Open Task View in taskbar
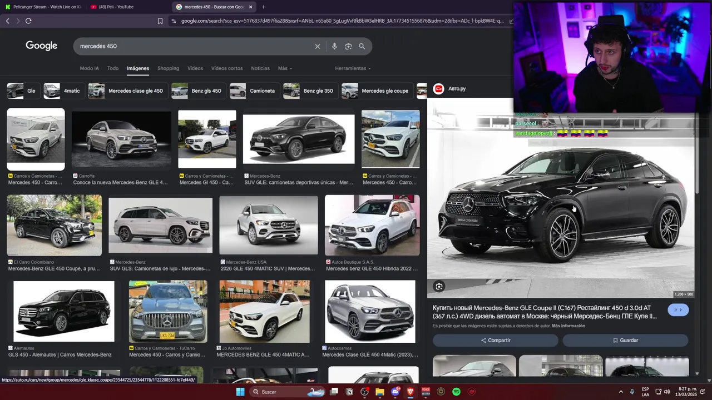Image resolution: width=712 pixels, height=400 pixels. 334,392
